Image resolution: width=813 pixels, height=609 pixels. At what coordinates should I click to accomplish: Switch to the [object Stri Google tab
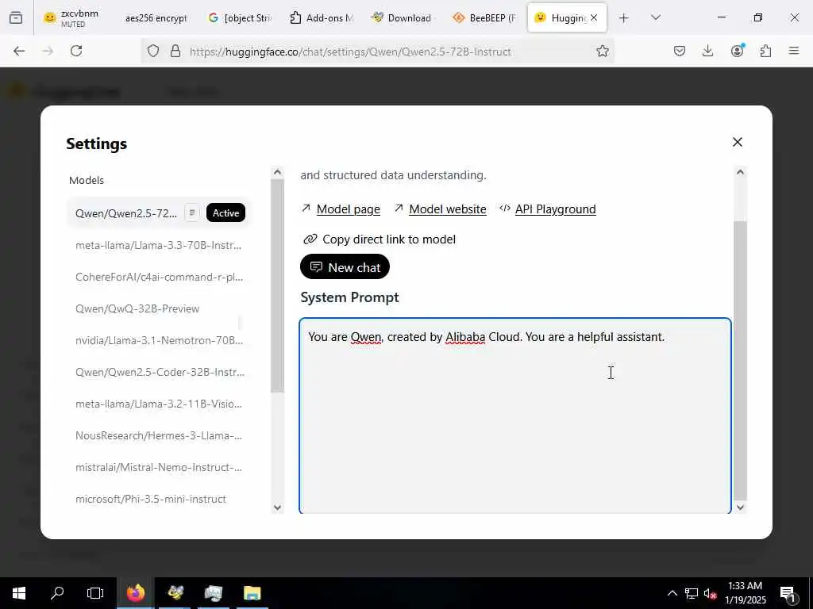[x=241, y=17]
